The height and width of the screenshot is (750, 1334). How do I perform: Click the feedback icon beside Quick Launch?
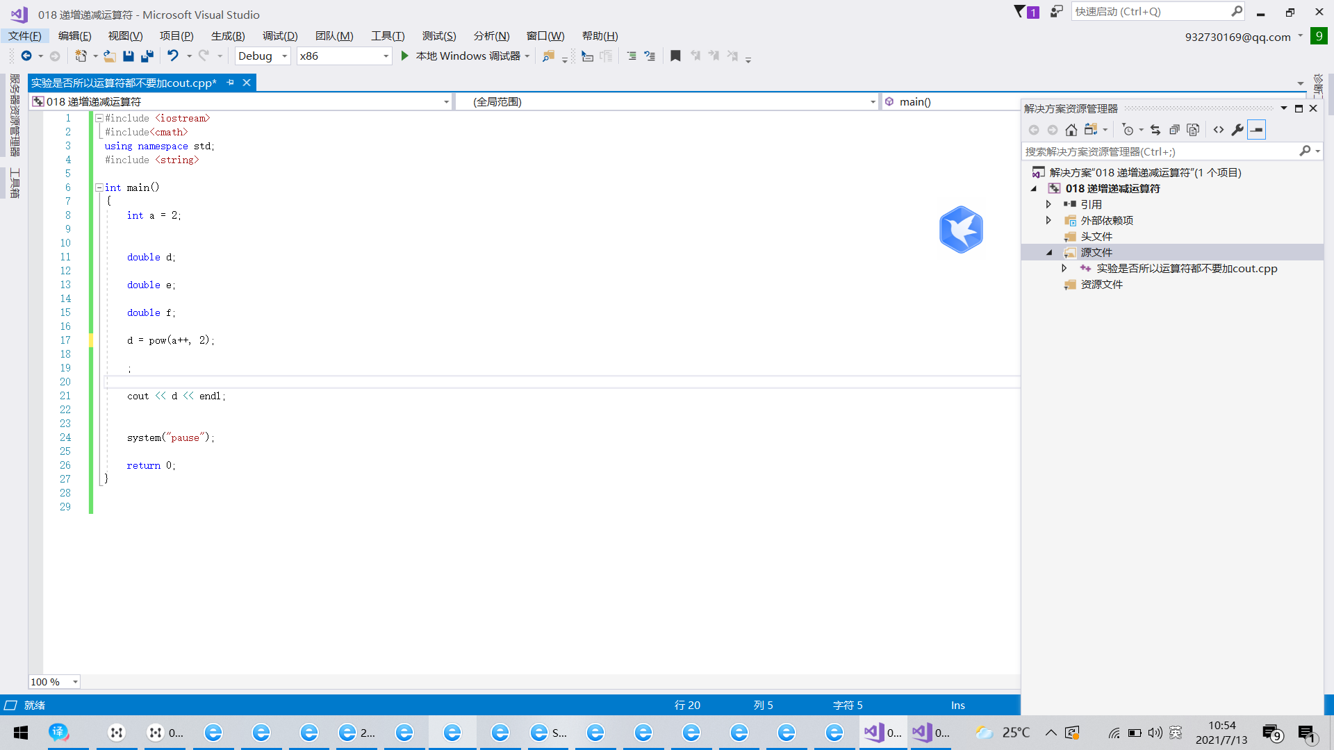coord(1056,12)
